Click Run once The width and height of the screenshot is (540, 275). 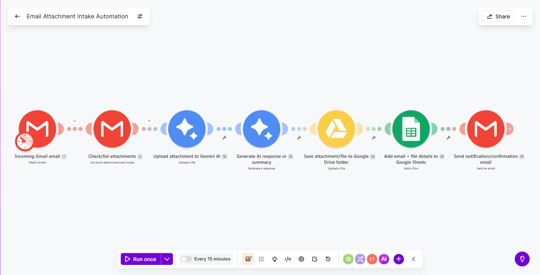(141, 259)
